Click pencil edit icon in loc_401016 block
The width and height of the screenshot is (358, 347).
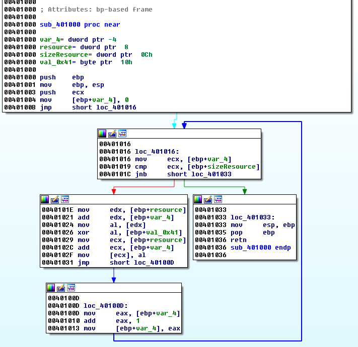112,134
